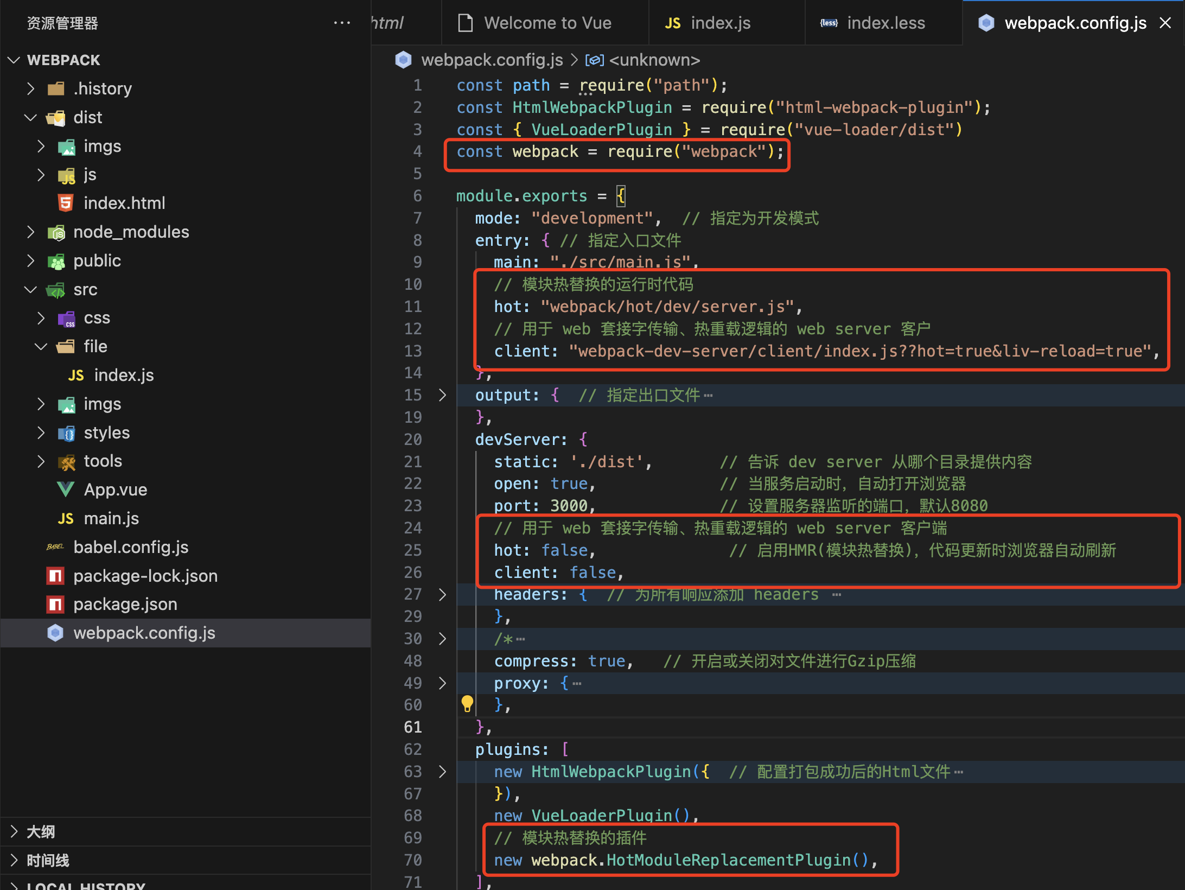Viewport: 1185px width, 890px height.
Task: Click the <unknown> breadcrumb item
Action: pyautogui.click(x=654, y=60)
